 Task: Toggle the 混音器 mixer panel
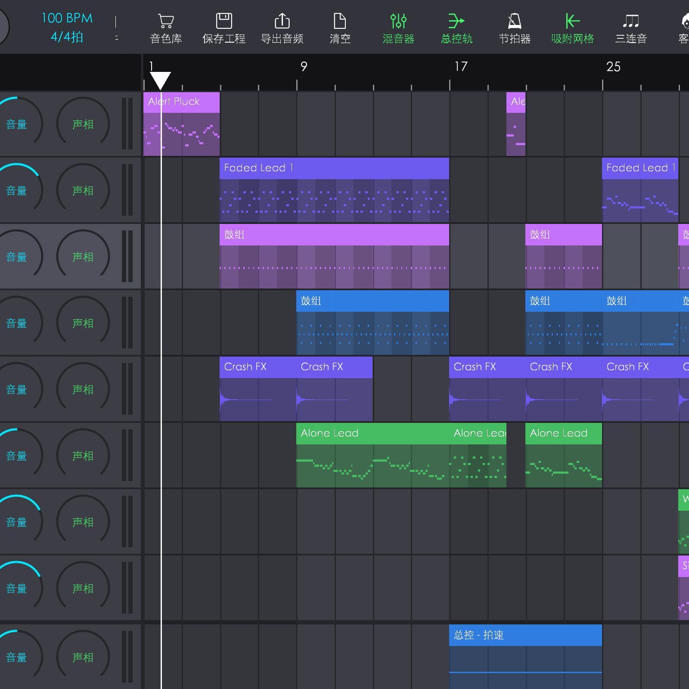click(x=398, y=22)
